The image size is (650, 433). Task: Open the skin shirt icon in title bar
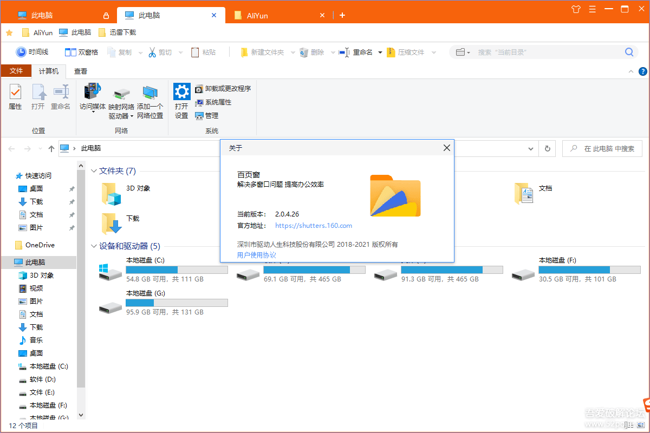pyautogui.click(x=576, y=9)
